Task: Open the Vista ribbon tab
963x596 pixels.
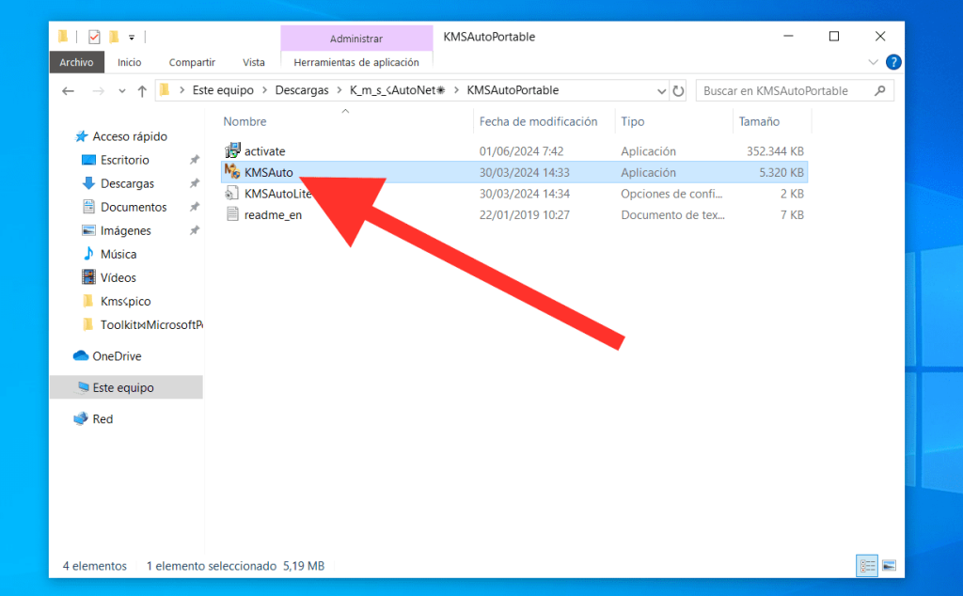Action: 253,62
